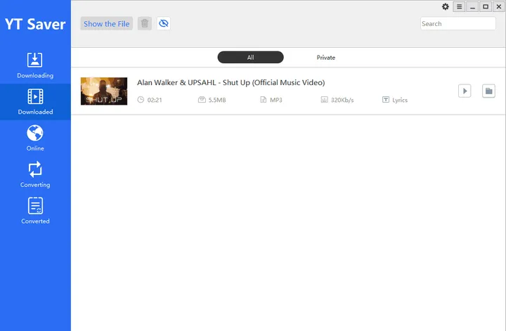The width and height of the screenshot is (506, 331).
Task: Go to the Converting section
Action: point(35,169)
